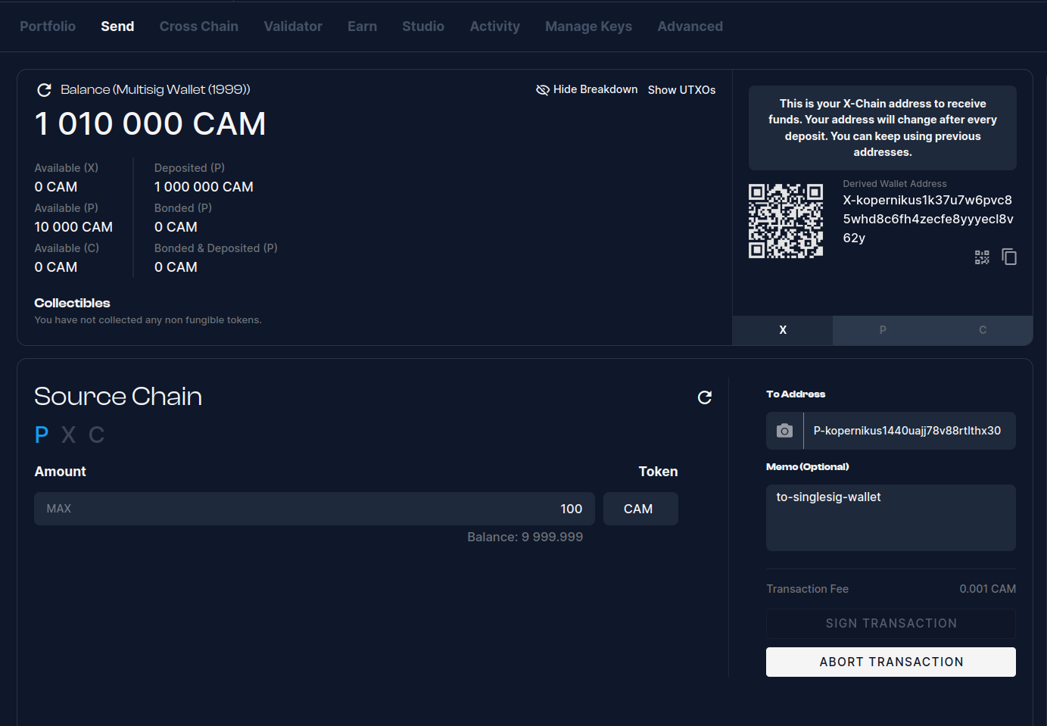The image size is (1047, 726).
Task: Click the Source Chain refresh icon
Action: (x=704, y=397)
